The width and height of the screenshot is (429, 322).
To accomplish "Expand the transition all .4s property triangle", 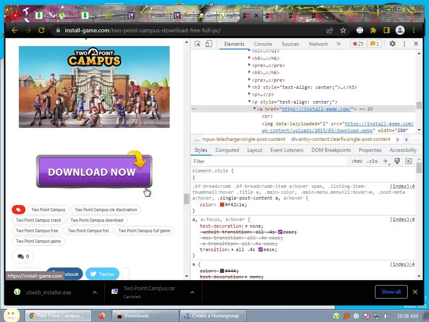I will [233, 250].
